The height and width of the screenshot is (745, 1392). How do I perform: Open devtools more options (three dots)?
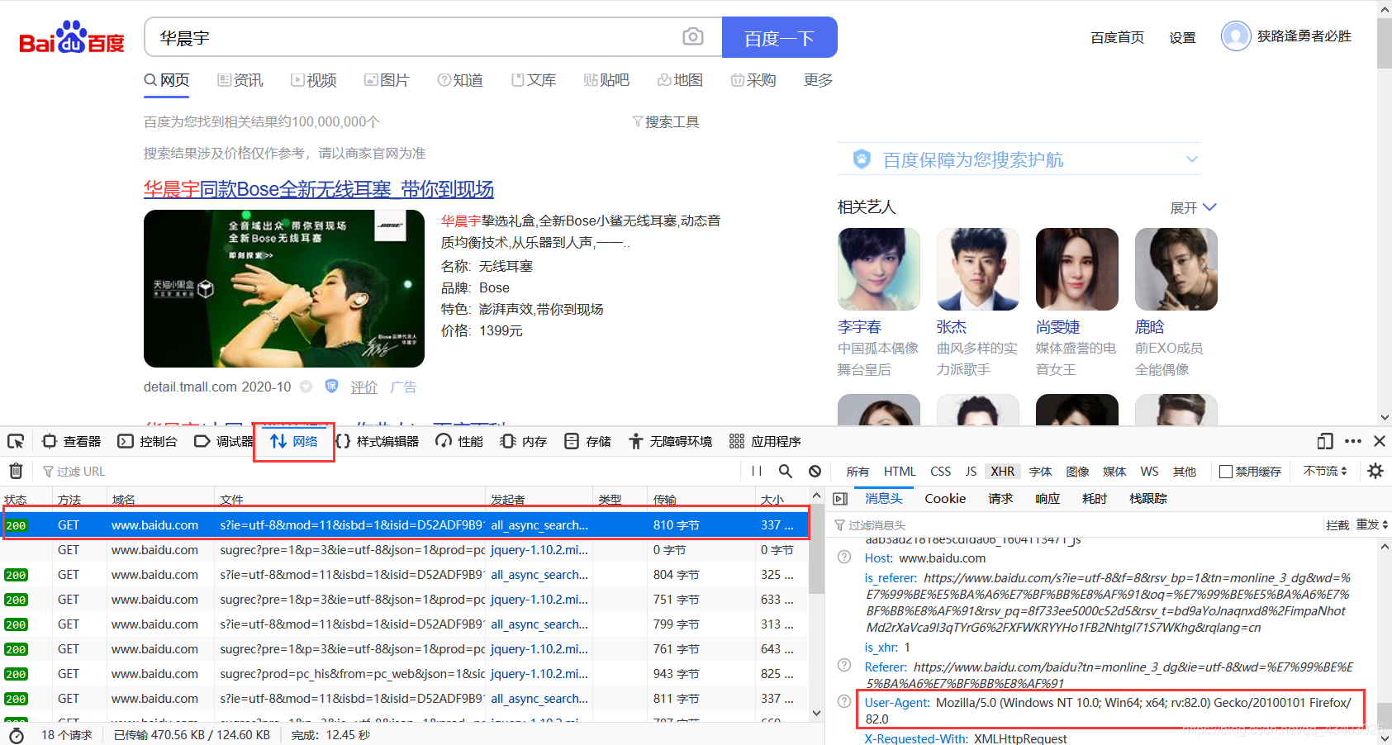click(1353, 441)
